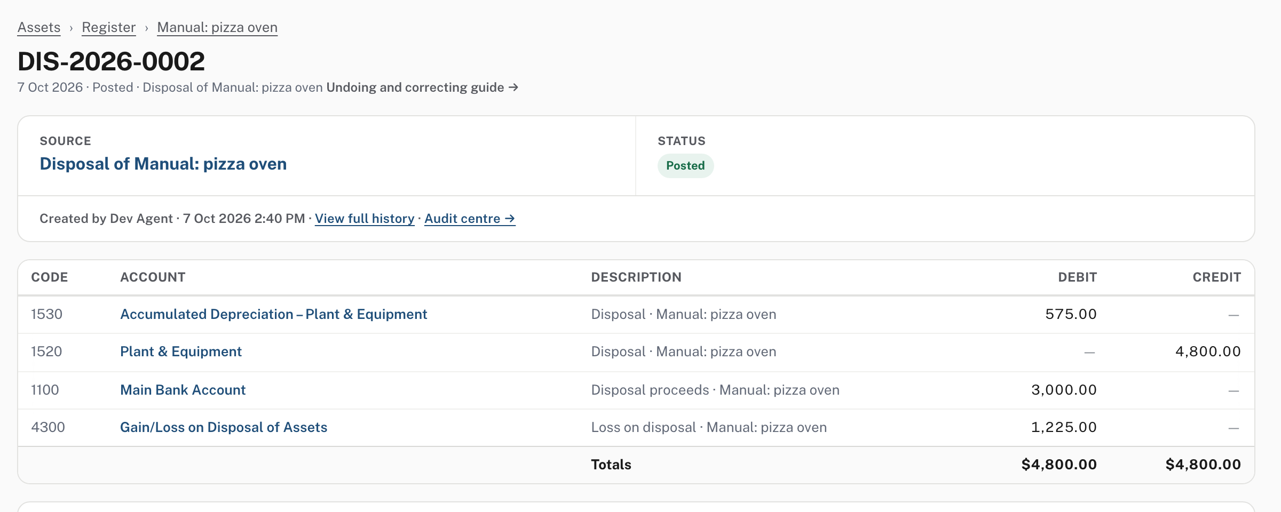
Task: Open the Audit centre link
Action: point(470,219)
